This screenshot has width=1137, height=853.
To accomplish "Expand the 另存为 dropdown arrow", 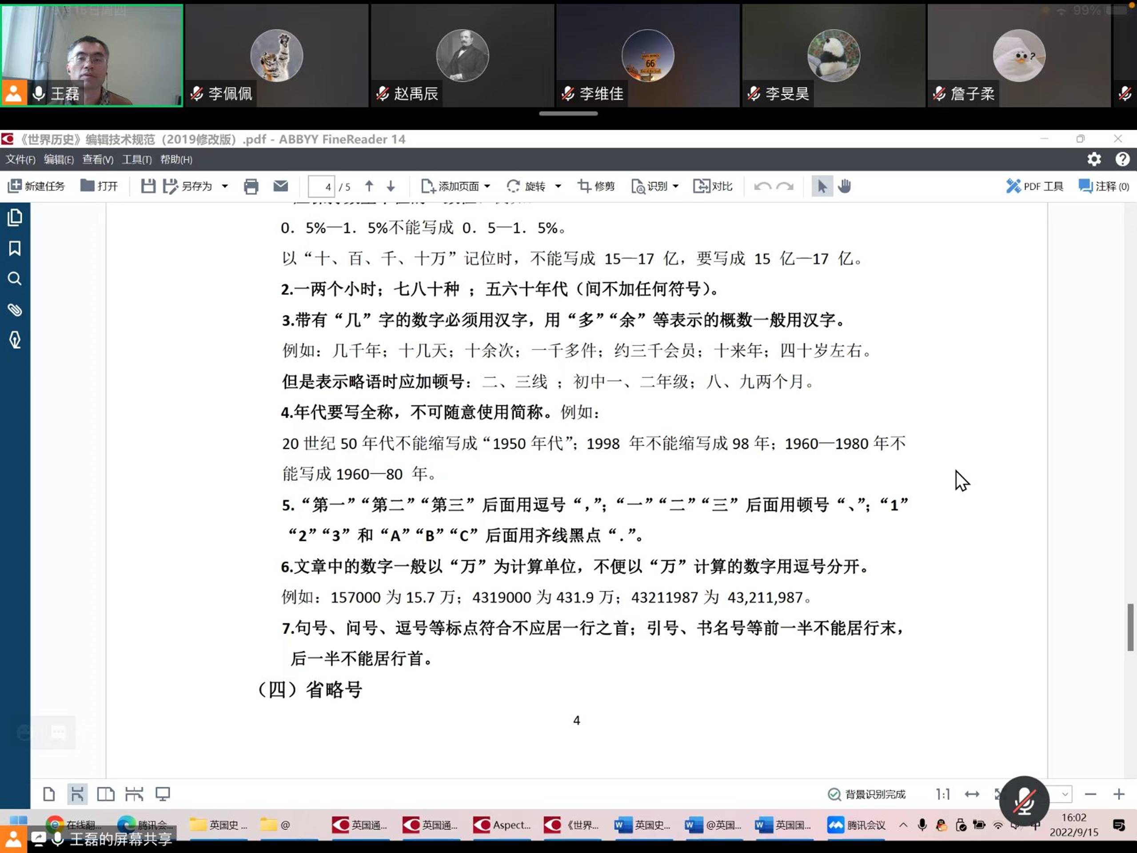I will pos(225,186).
